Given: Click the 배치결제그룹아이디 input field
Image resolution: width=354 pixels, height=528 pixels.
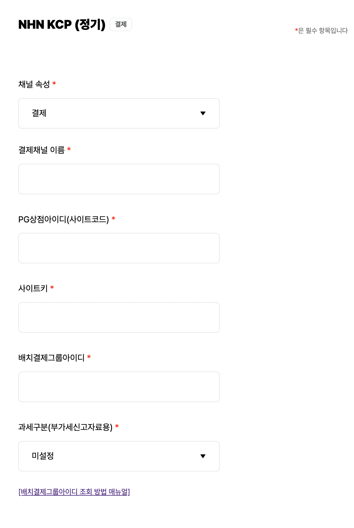Looking at the screenshot, I should click(x=119, y=387).
